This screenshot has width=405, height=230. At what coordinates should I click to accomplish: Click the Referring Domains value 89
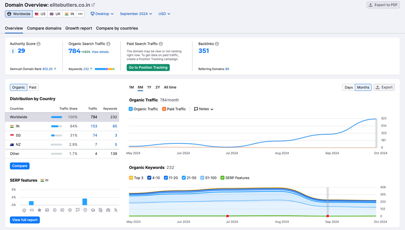pos(227,69)
